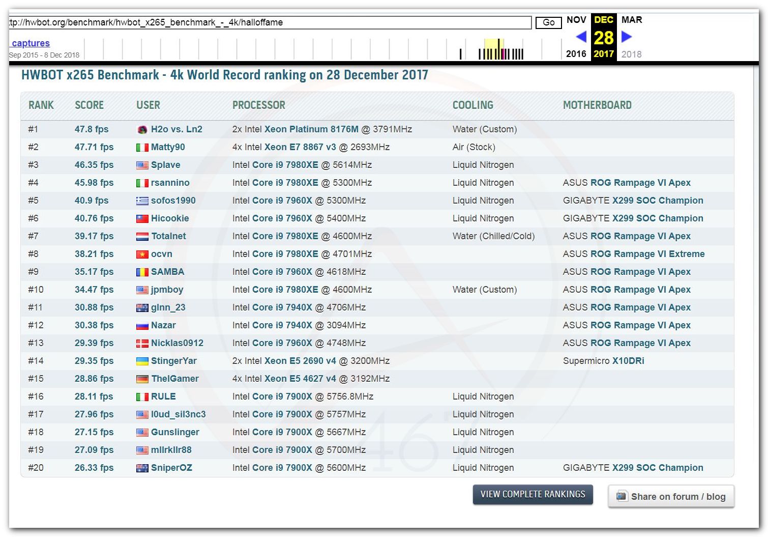Image resolution: width=768 pixels, height=537 pixels.
Task: Click the COOLING column header
Action: click(473, 105)
